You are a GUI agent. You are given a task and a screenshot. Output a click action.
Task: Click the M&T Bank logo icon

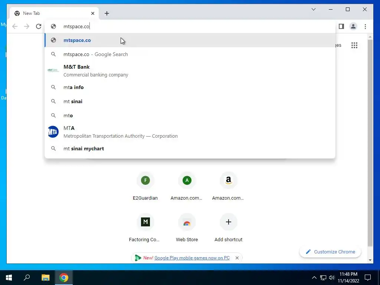53,70
